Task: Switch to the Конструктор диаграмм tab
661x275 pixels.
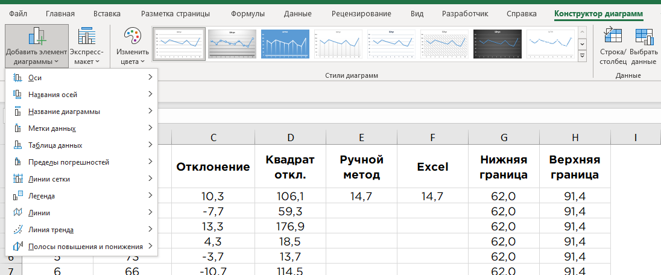Action: [x=599, y=14]
